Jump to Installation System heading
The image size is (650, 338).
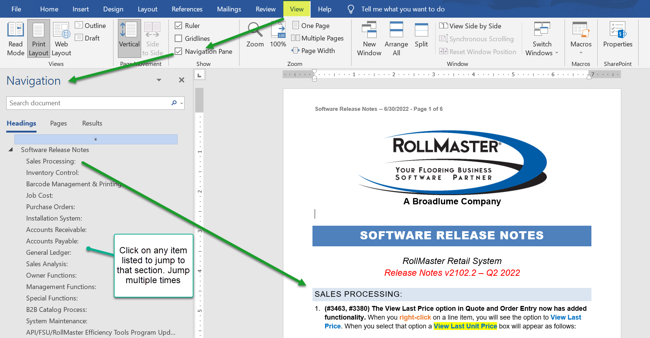(x=54, y=218)
